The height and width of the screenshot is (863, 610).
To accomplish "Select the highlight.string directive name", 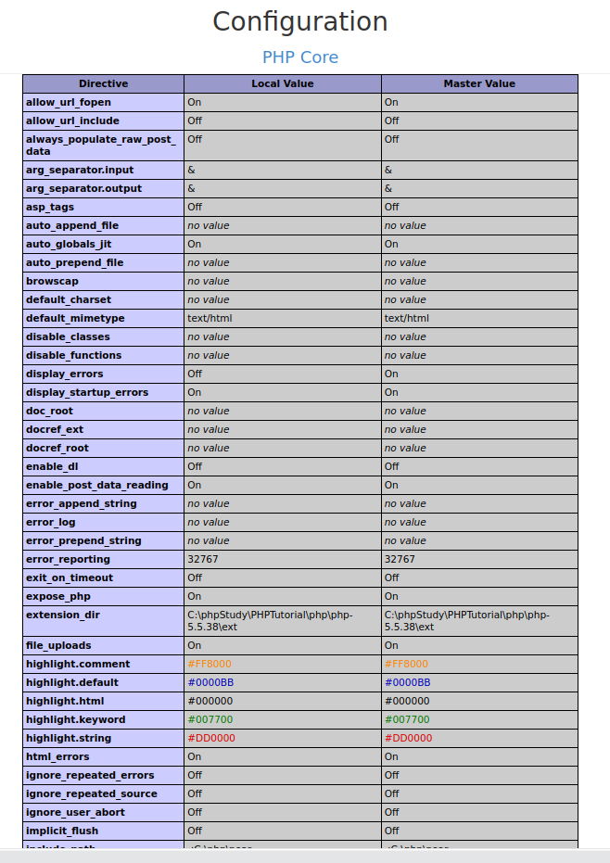I will 69,738.
